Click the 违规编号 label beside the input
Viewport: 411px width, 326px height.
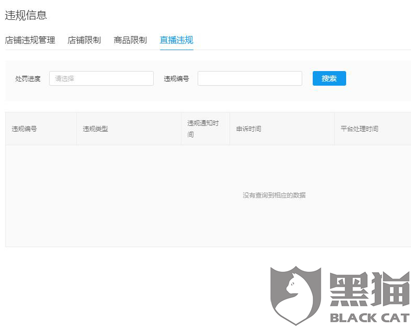pyautogui.click(x=176, y=78)
